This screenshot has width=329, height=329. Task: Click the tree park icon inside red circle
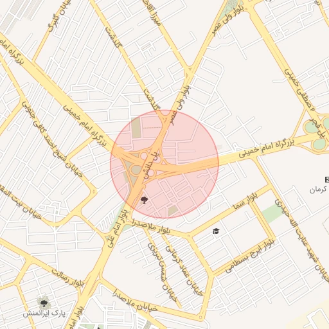[x=144, y=200]
